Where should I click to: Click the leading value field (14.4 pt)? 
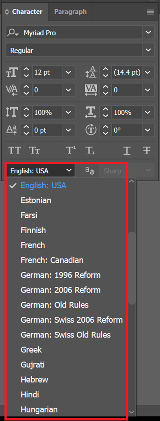point(127,72)
